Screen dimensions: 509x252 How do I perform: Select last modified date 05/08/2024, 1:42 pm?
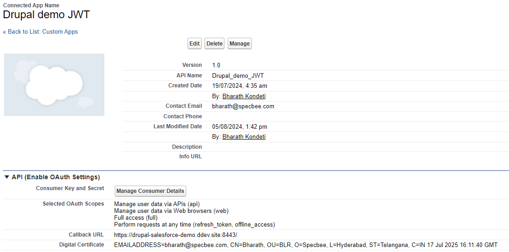pyautogui.click(x=239, y=126)
